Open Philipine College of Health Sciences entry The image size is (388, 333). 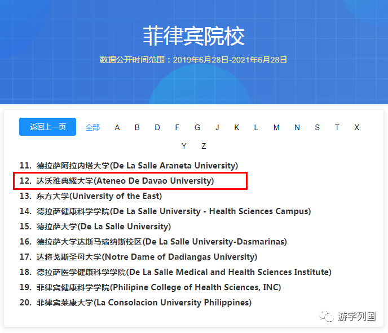coord(150,287)
